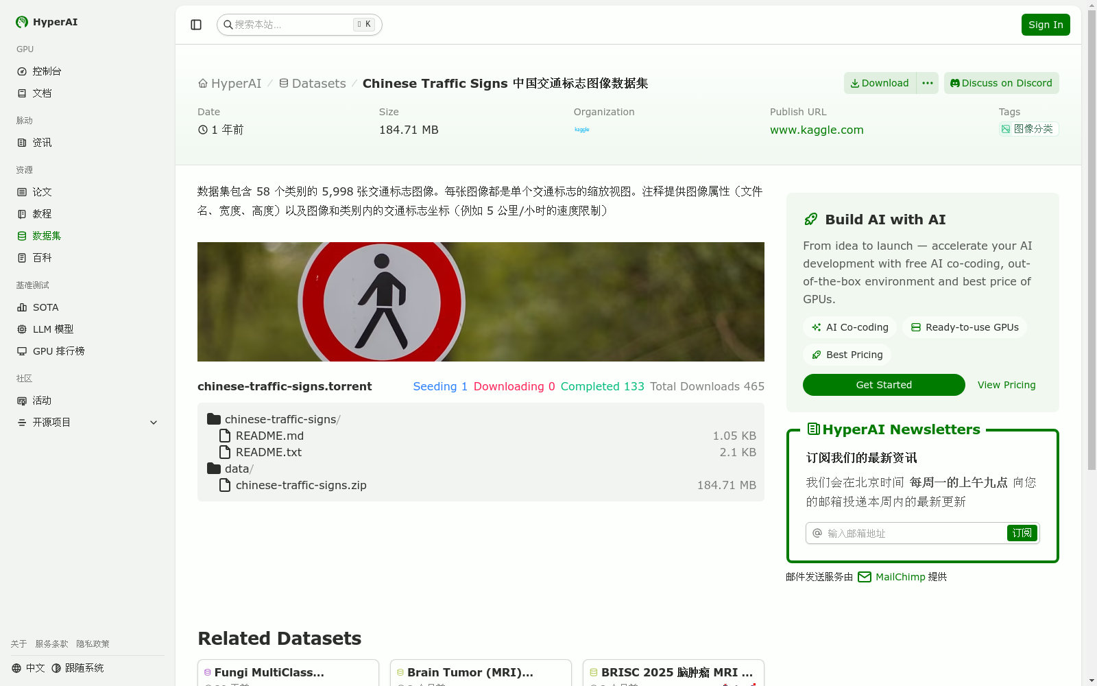The image size is (1097, 686).
Task: Open LLM 模型 page in sidebar
Action: point(53,329)
